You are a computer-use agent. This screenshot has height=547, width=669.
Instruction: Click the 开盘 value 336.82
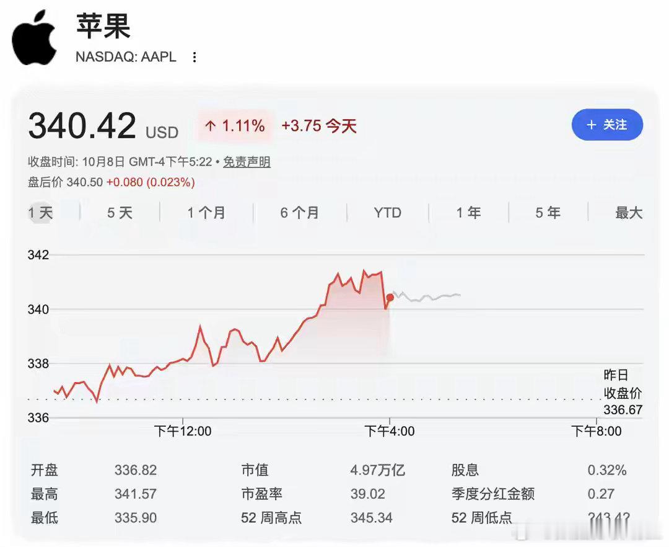coord(136,470)
